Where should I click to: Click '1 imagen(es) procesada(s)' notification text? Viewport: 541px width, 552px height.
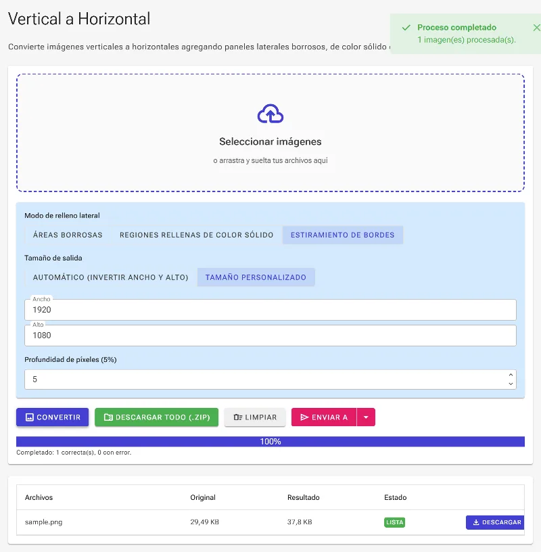point(467,40)
